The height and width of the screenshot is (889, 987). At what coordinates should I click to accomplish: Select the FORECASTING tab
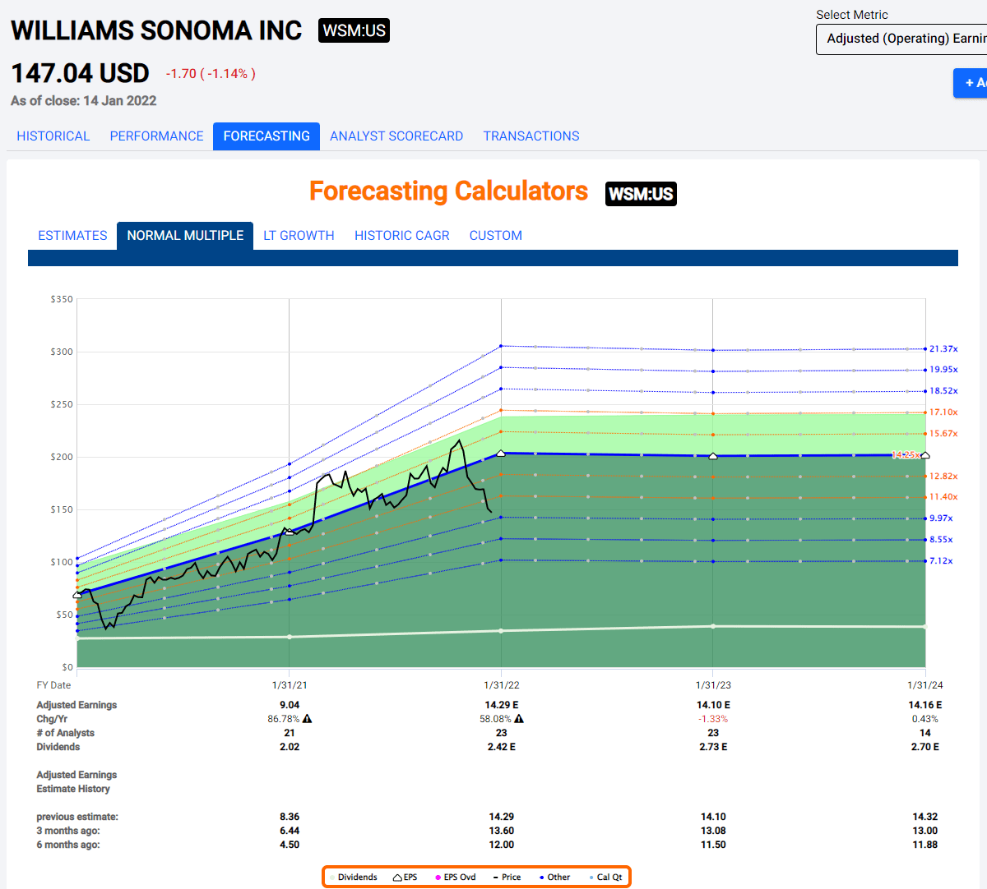pyautogui.click(x=266, y=136)
